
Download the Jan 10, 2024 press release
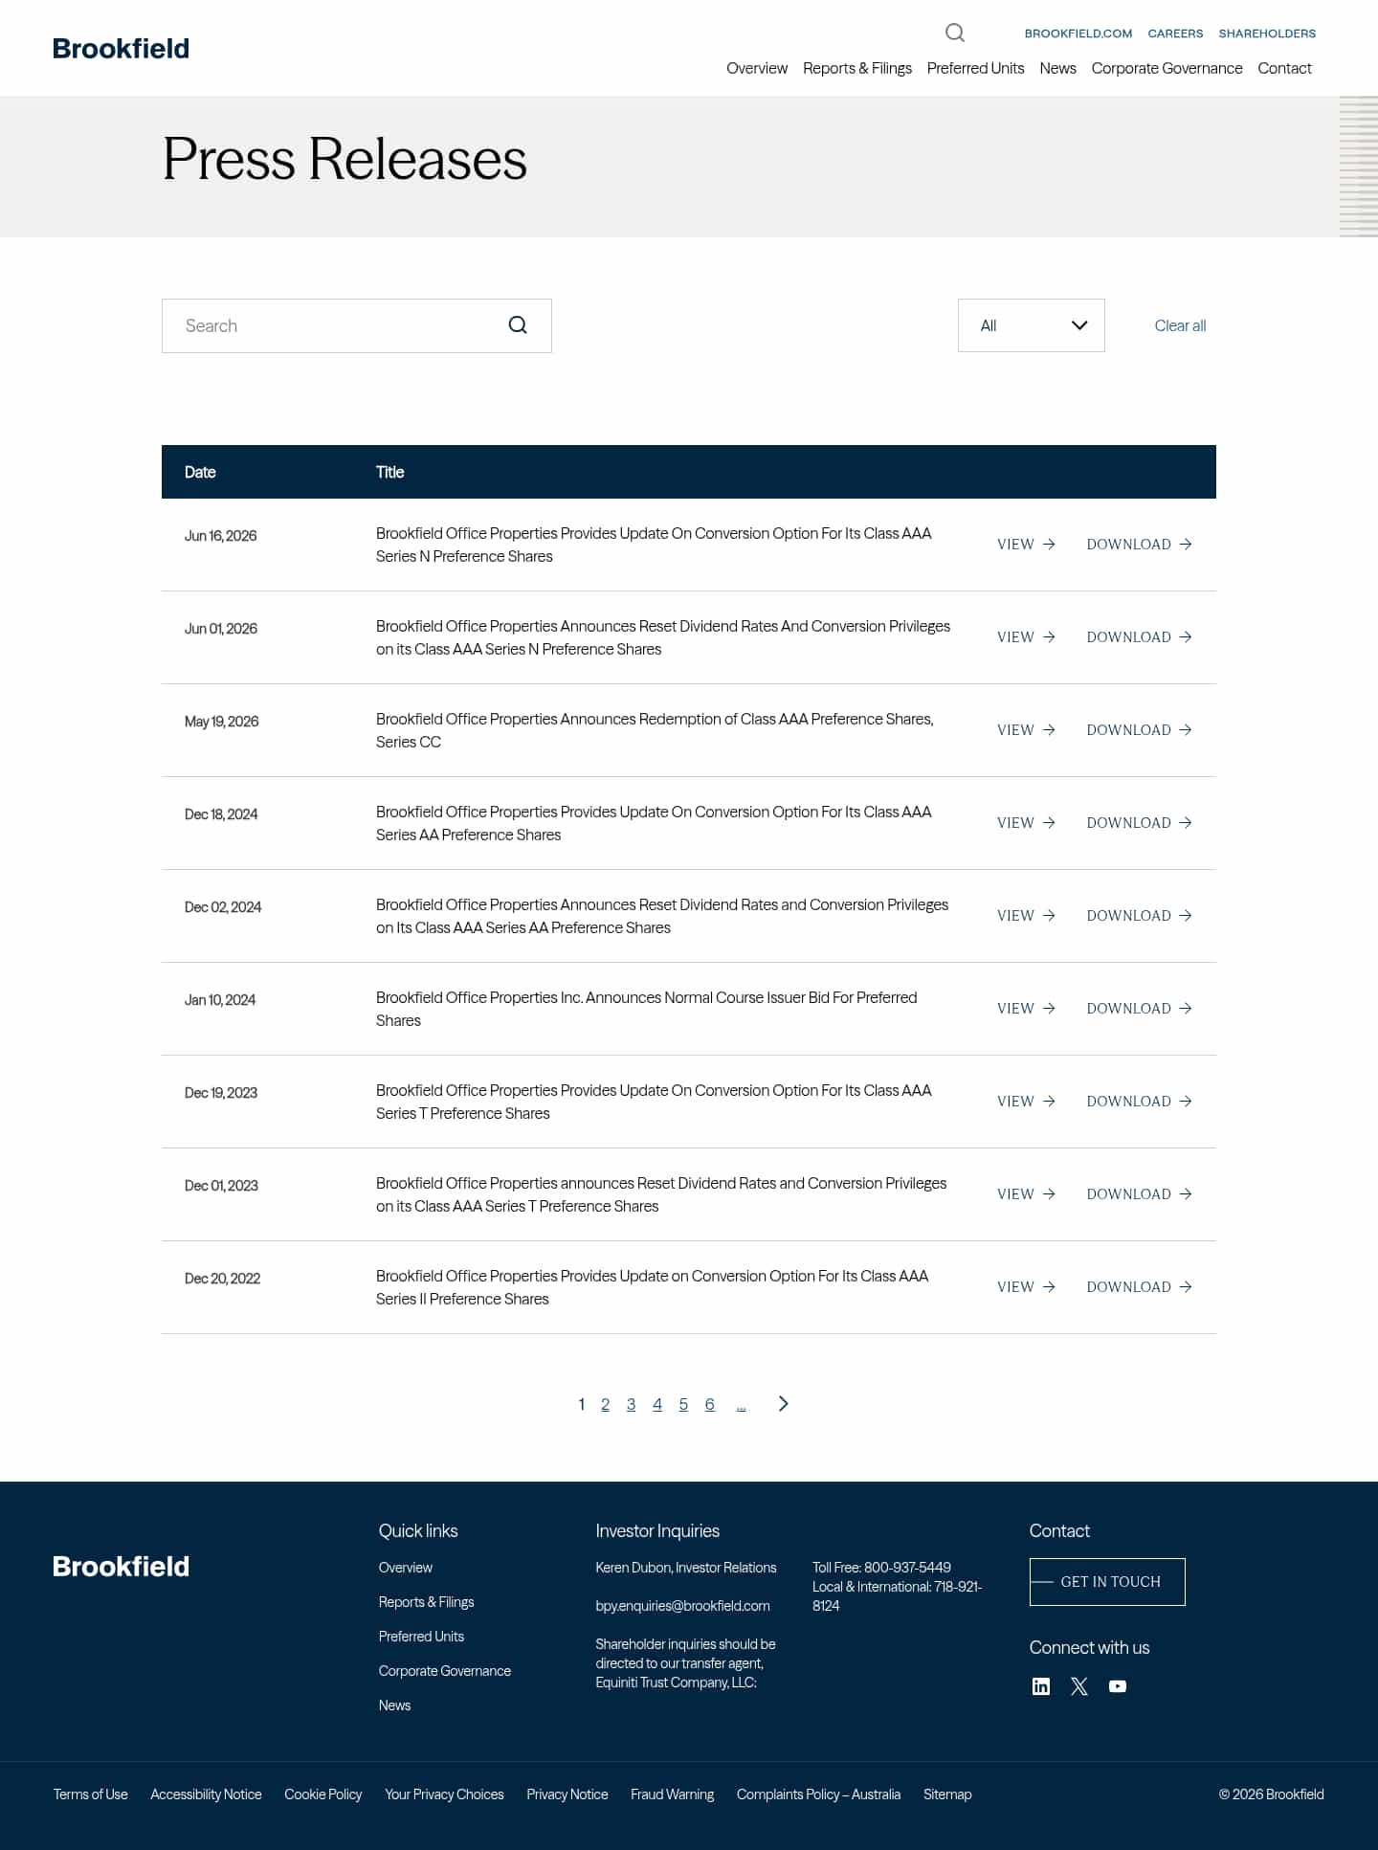point(1139,1009)
